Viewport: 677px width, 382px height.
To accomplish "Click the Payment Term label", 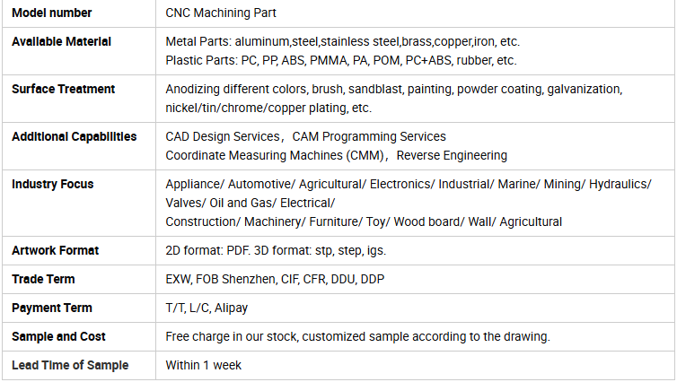I will point(52,308).
